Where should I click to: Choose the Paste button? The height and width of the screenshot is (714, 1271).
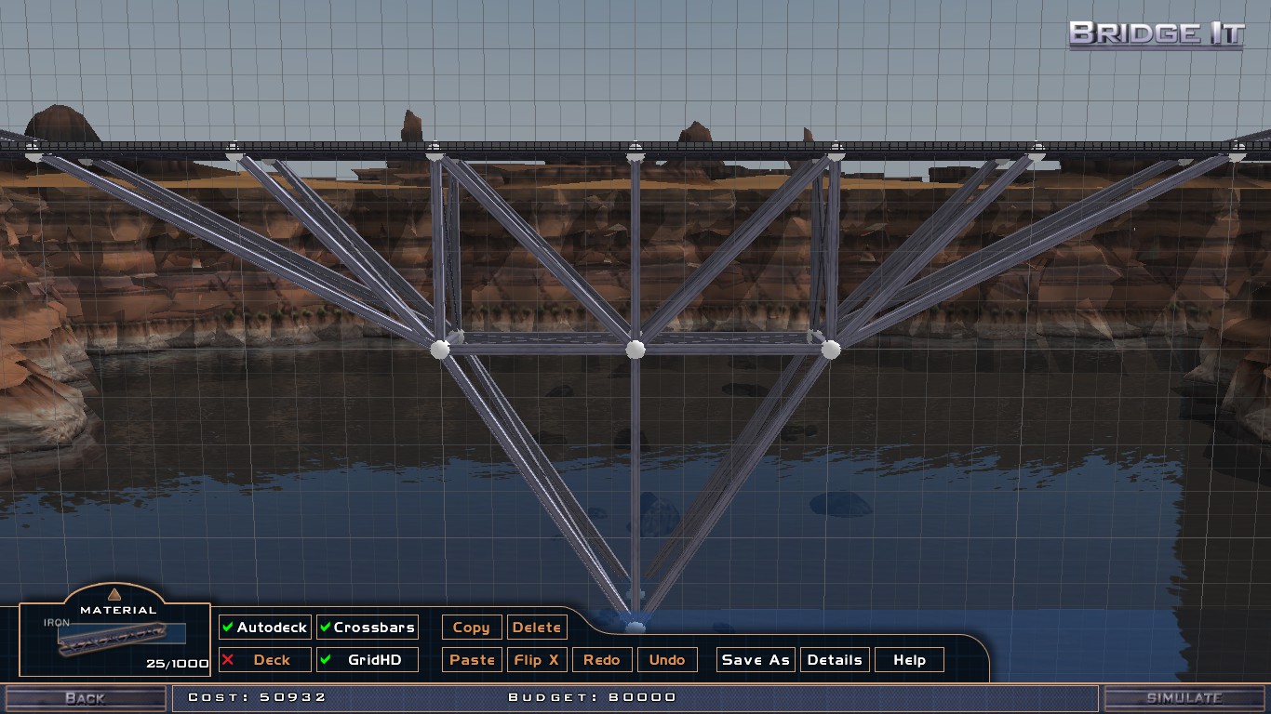click(472, 660)
